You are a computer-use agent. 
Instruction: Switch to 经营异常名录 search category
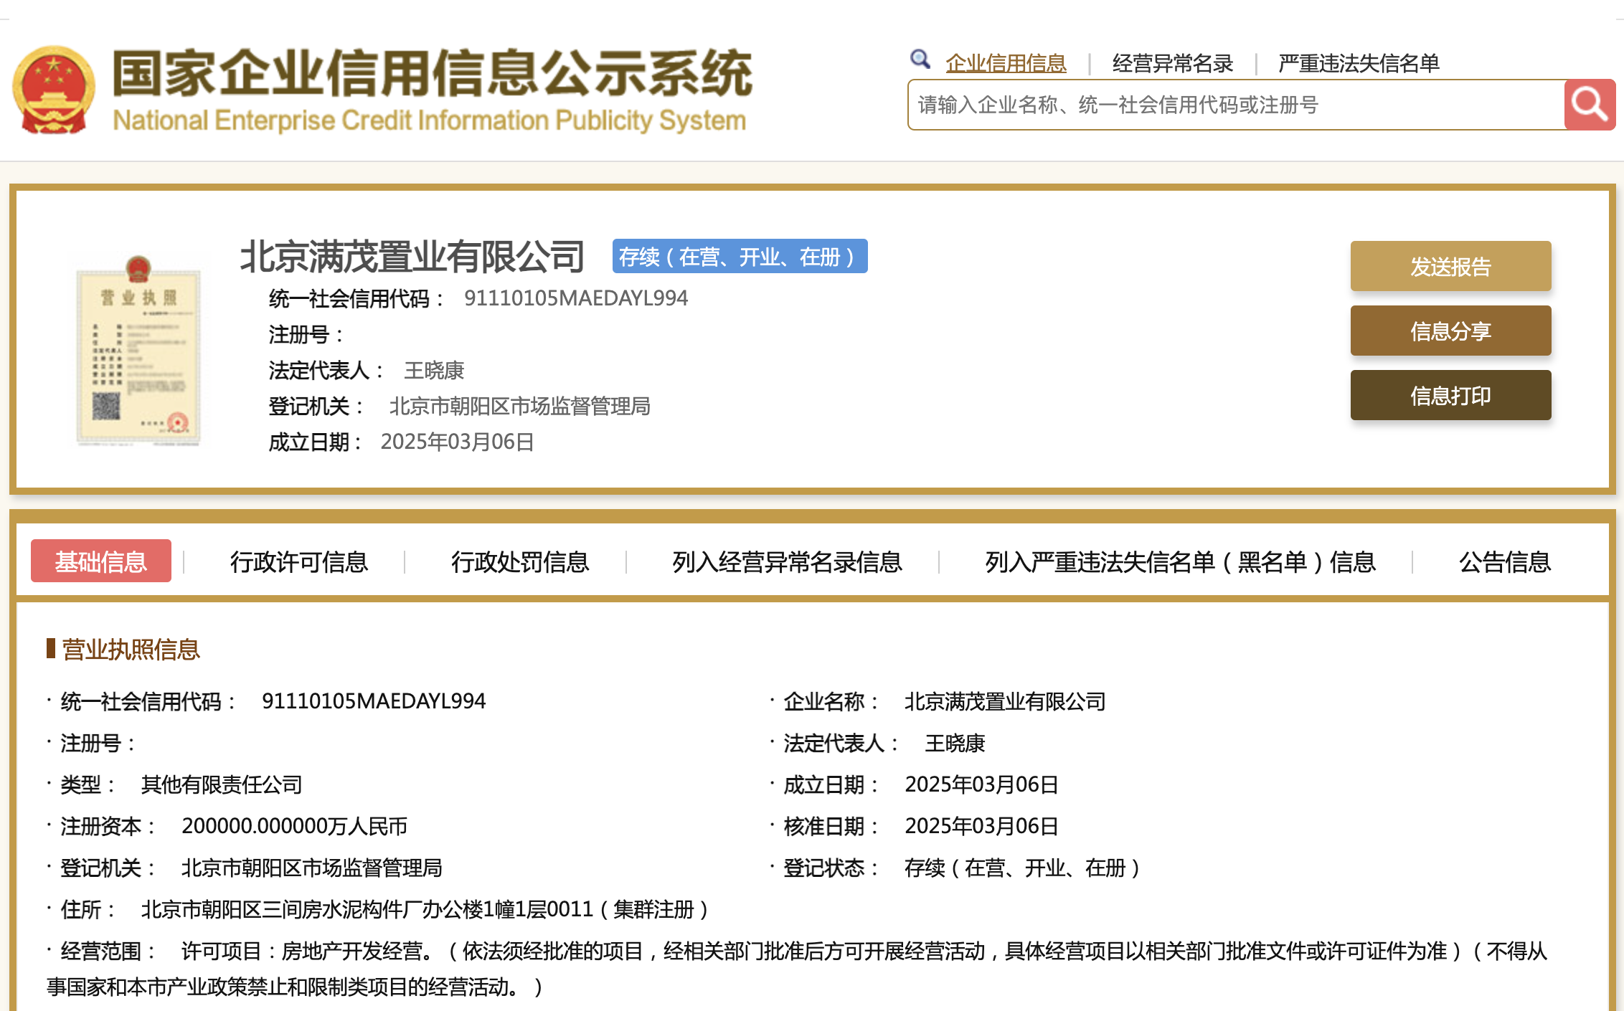click(1172, 64)
